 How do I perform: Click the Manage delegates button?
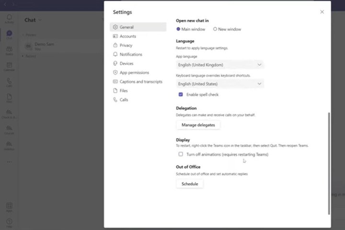point(198,125)
